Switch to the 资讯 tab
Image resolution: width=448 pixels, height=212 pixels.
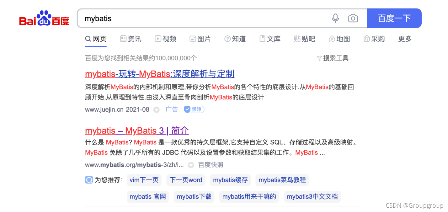pos(131,39)
